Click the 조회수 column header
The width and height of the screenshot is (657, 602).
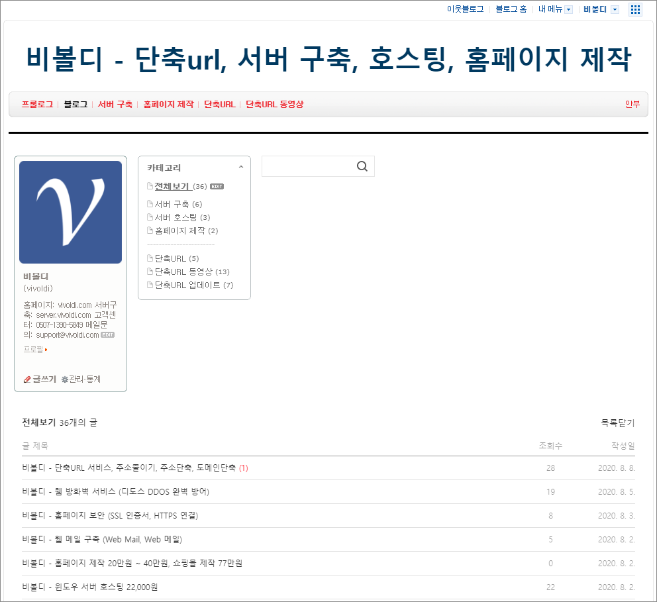pos(550,446)
